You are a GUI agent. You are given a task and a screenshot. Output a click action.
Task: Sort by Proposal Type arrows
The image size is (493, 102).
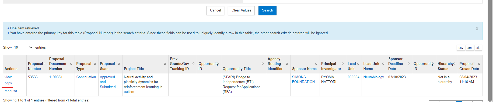coord(95,64)
